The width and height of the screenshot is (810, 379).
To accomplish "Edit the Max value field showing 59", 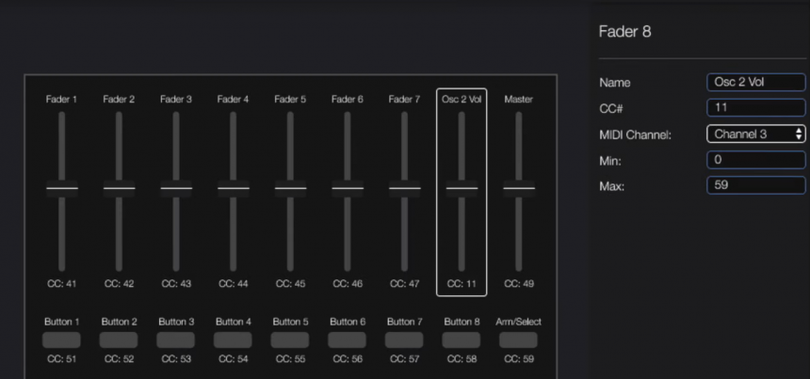I will click(755, 185).
